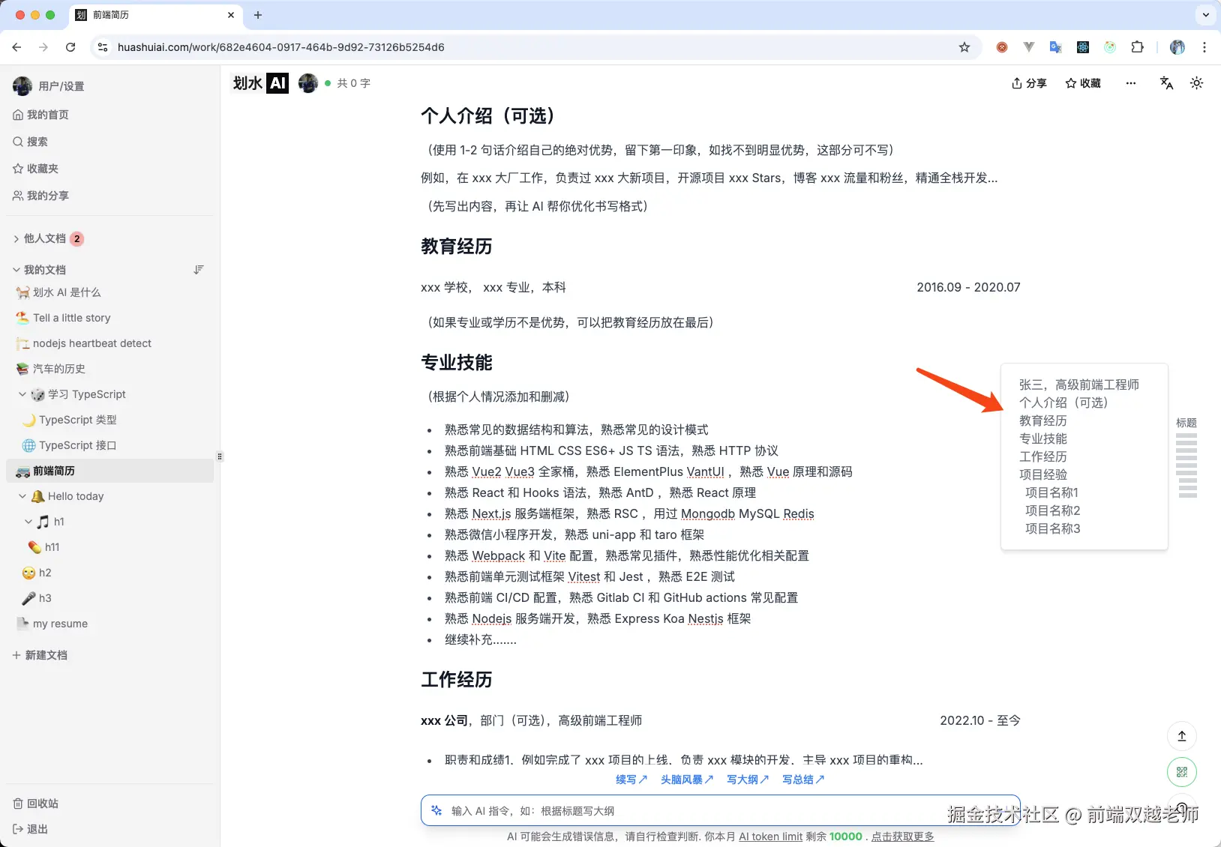The image size is (1221, 847).
Task: Open 我的分享 in the sidebar
Action: pyautogui.click(x=41, y=196)
